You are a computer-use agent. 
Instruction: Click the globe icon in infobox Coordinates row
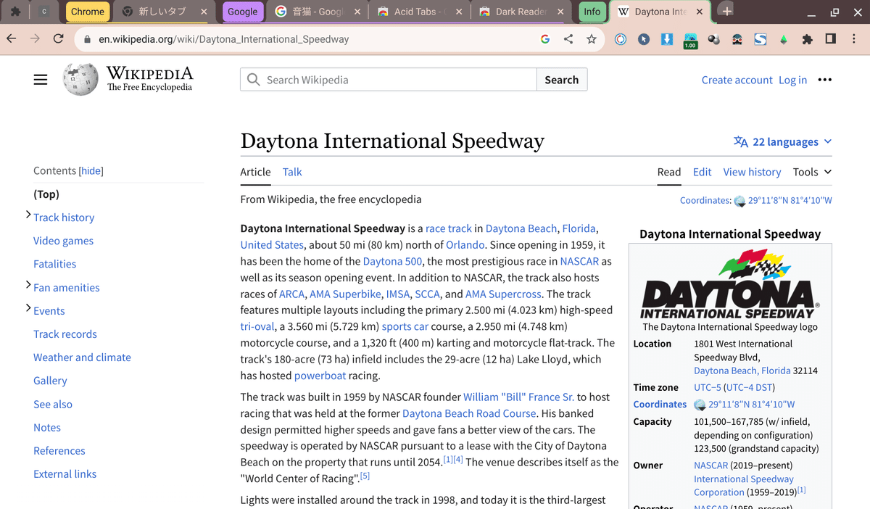(x=700, y=405)
